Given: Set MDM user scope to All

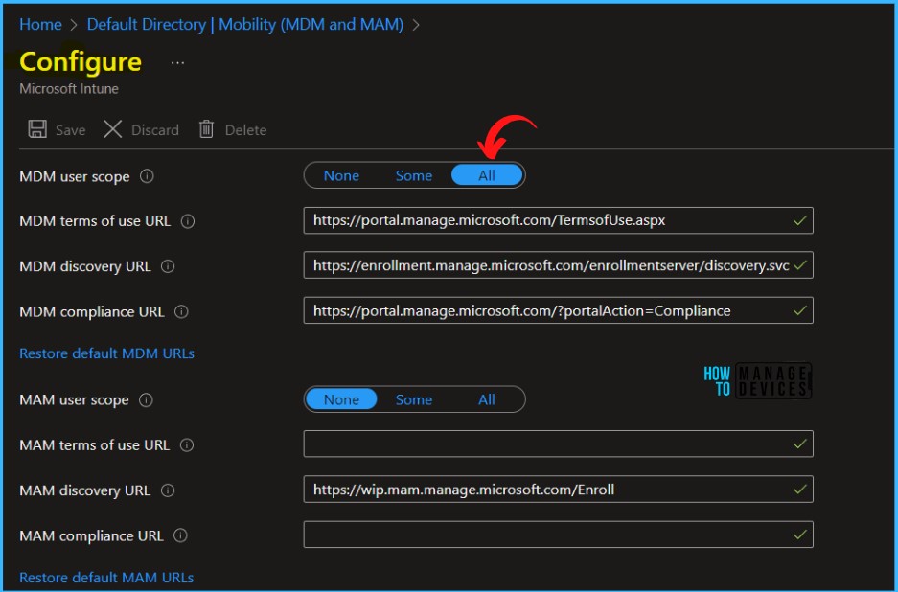Looking at the screenshot, I should (x=487, y=175).
